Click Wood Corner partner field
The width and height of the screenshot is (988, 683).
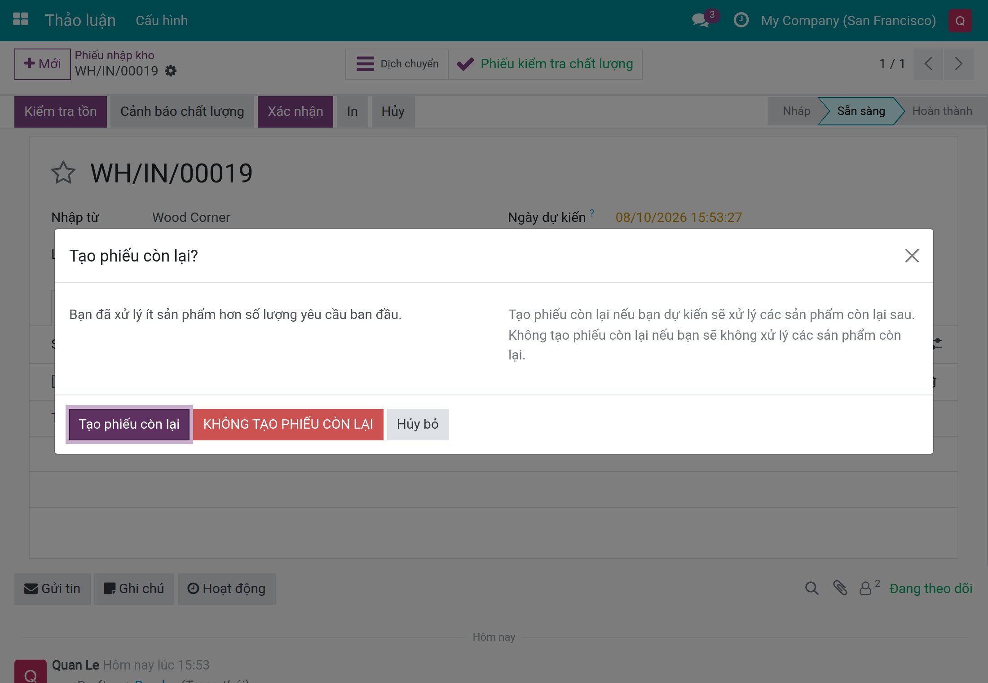(191, 217)
